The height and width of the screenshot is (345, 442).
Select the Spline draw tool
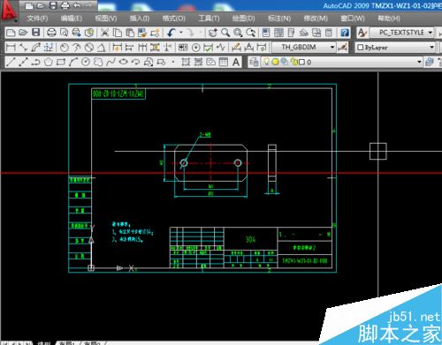(110, 62)
